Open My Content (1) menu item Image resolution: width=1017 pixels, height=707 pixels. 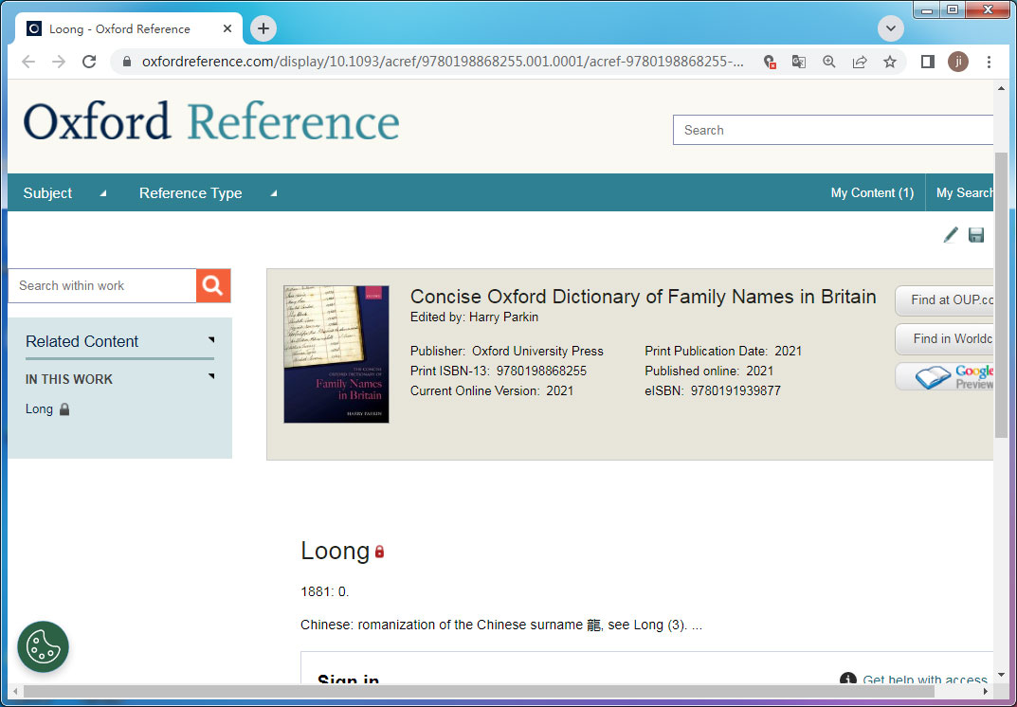tap(872, 192)
